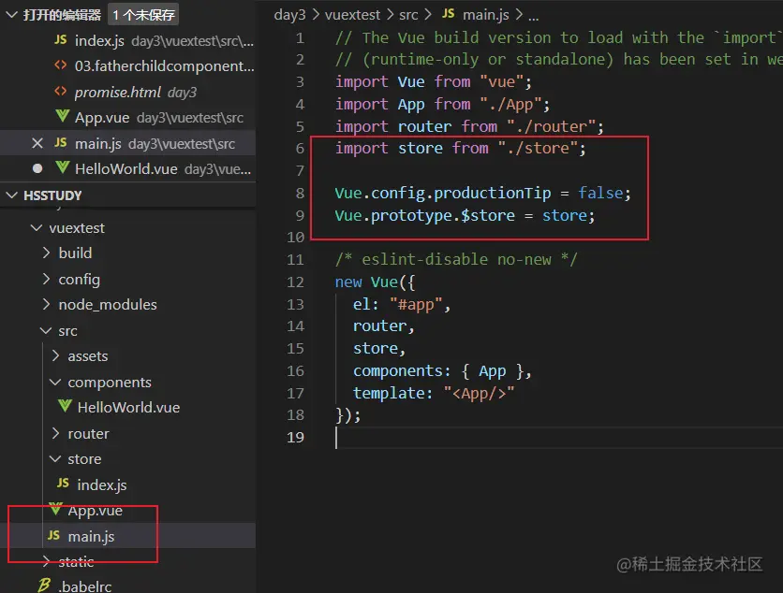Click $store on line 9
Screen dimensions: 783x593
pyautogui.click(x=487, y=215)
